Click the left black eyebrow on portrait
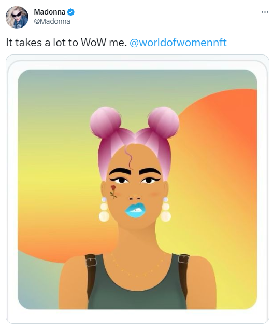This screenshot has width=273, height=328. [x=120, y=172]
